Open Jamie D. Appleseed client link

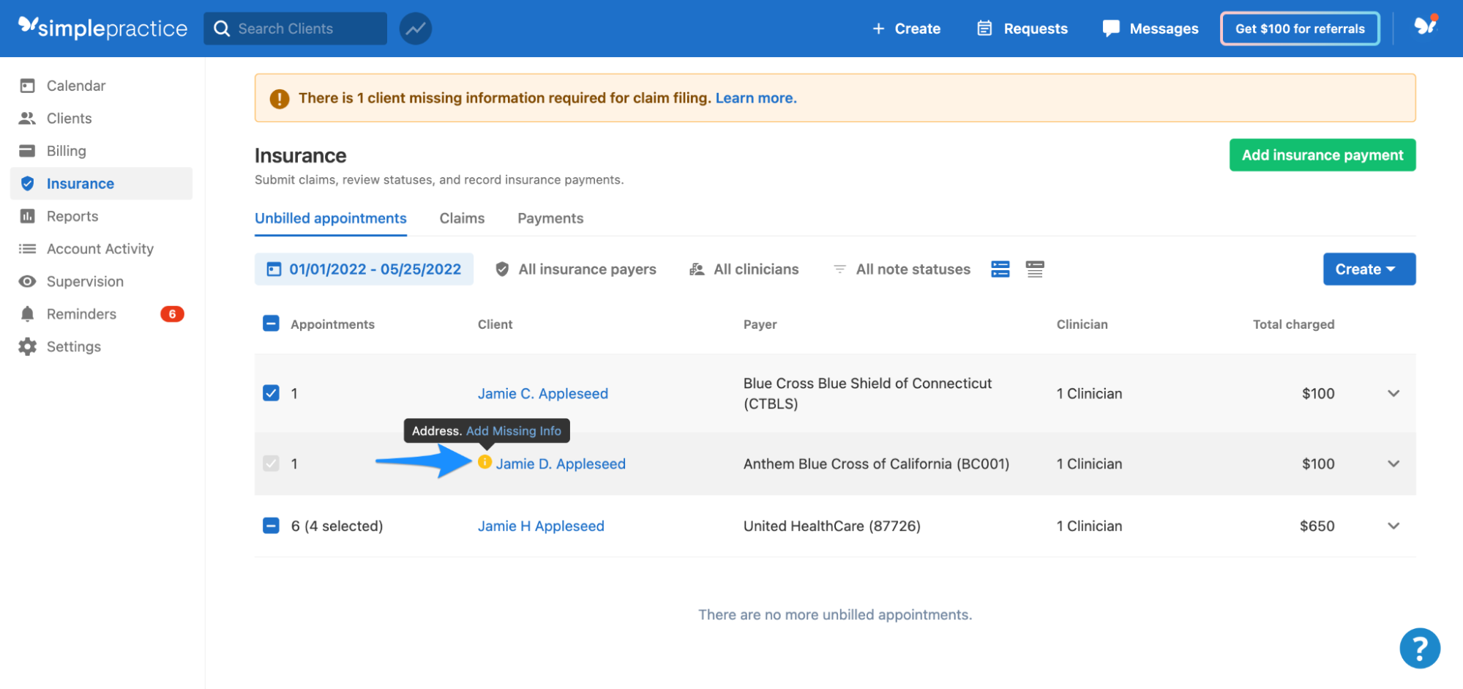(561, 463)
